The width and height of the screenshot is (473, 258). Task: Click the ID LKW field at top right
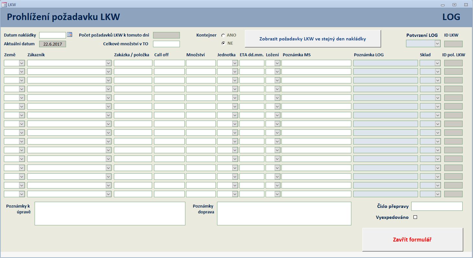453,44
